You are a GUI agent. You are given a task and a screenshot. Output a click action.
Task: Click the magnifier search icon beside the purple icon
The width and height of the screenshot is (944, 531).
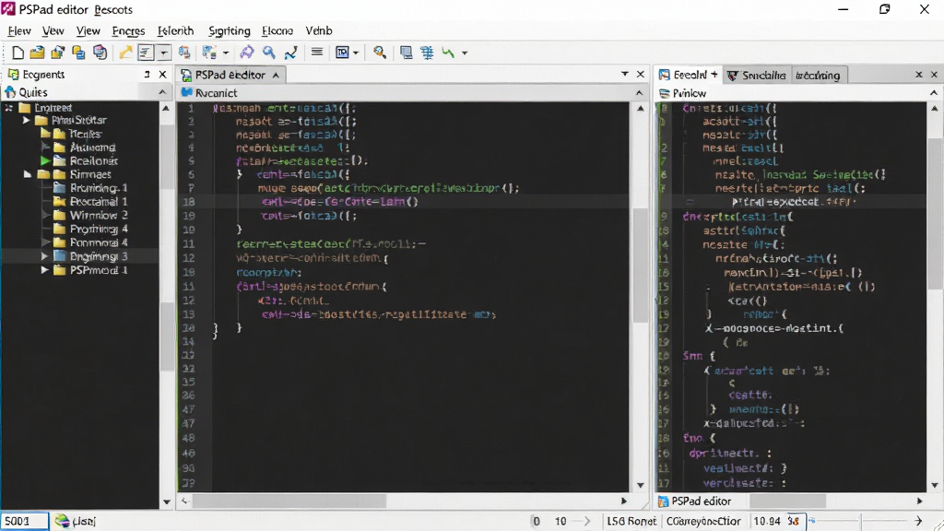coord(268,53)
